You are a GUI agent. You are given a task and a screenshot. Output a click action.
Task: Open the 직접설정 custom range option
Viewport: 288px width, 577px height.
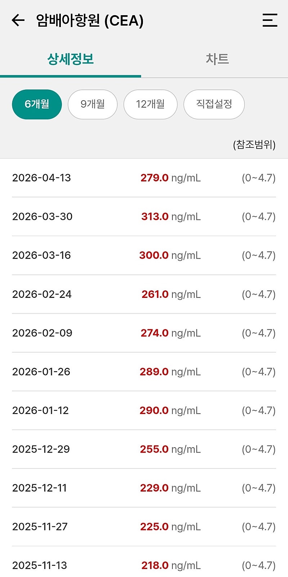[214, 104]
